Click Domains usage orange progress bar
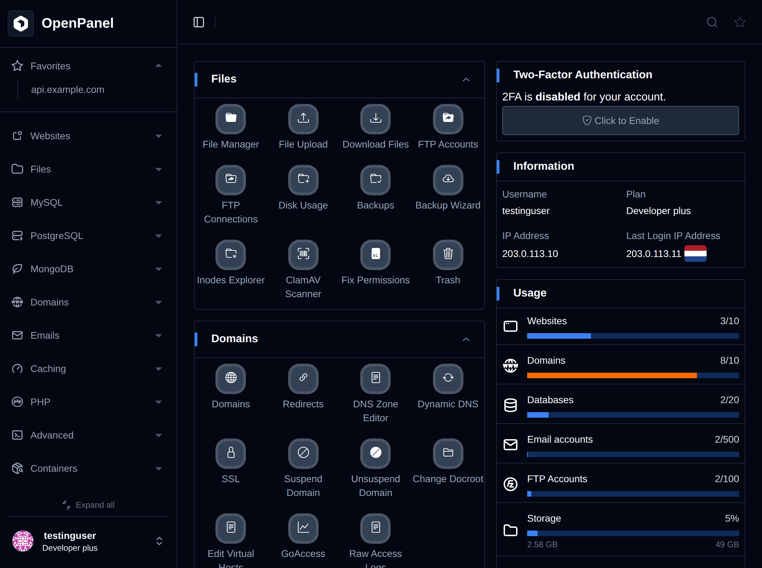Screen dimensions: 762x568 [633, 375]
